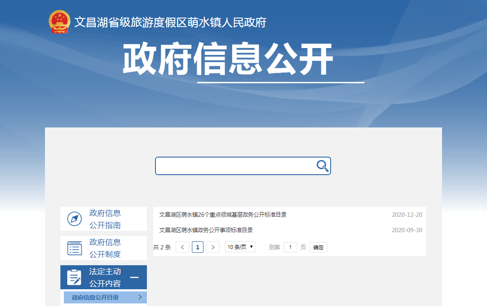Open the 10条/页 page size dropdown
Viewport: 487px width, 306px height.
pos(240,247)
